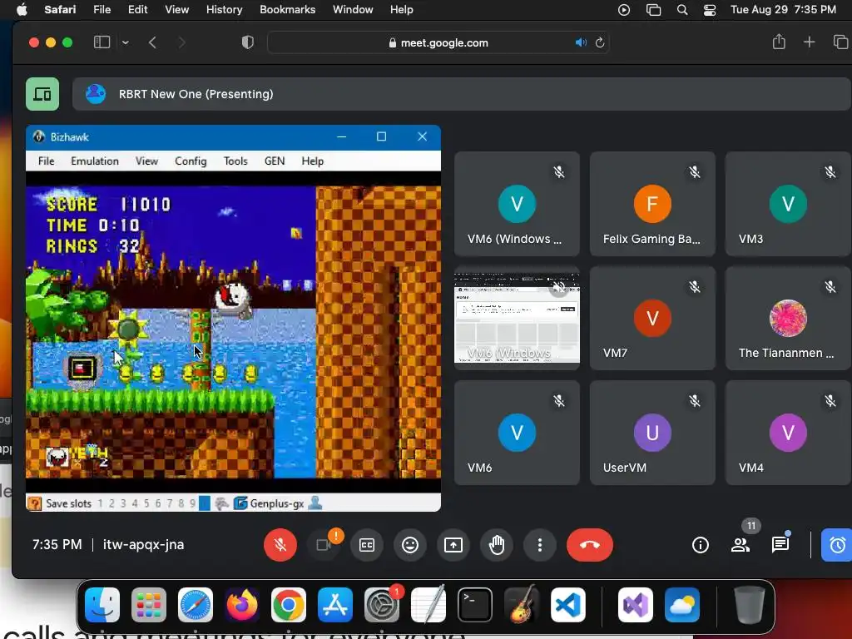
Task: Open Google Chrome from Dock
Action: click(x=289, y=605)
